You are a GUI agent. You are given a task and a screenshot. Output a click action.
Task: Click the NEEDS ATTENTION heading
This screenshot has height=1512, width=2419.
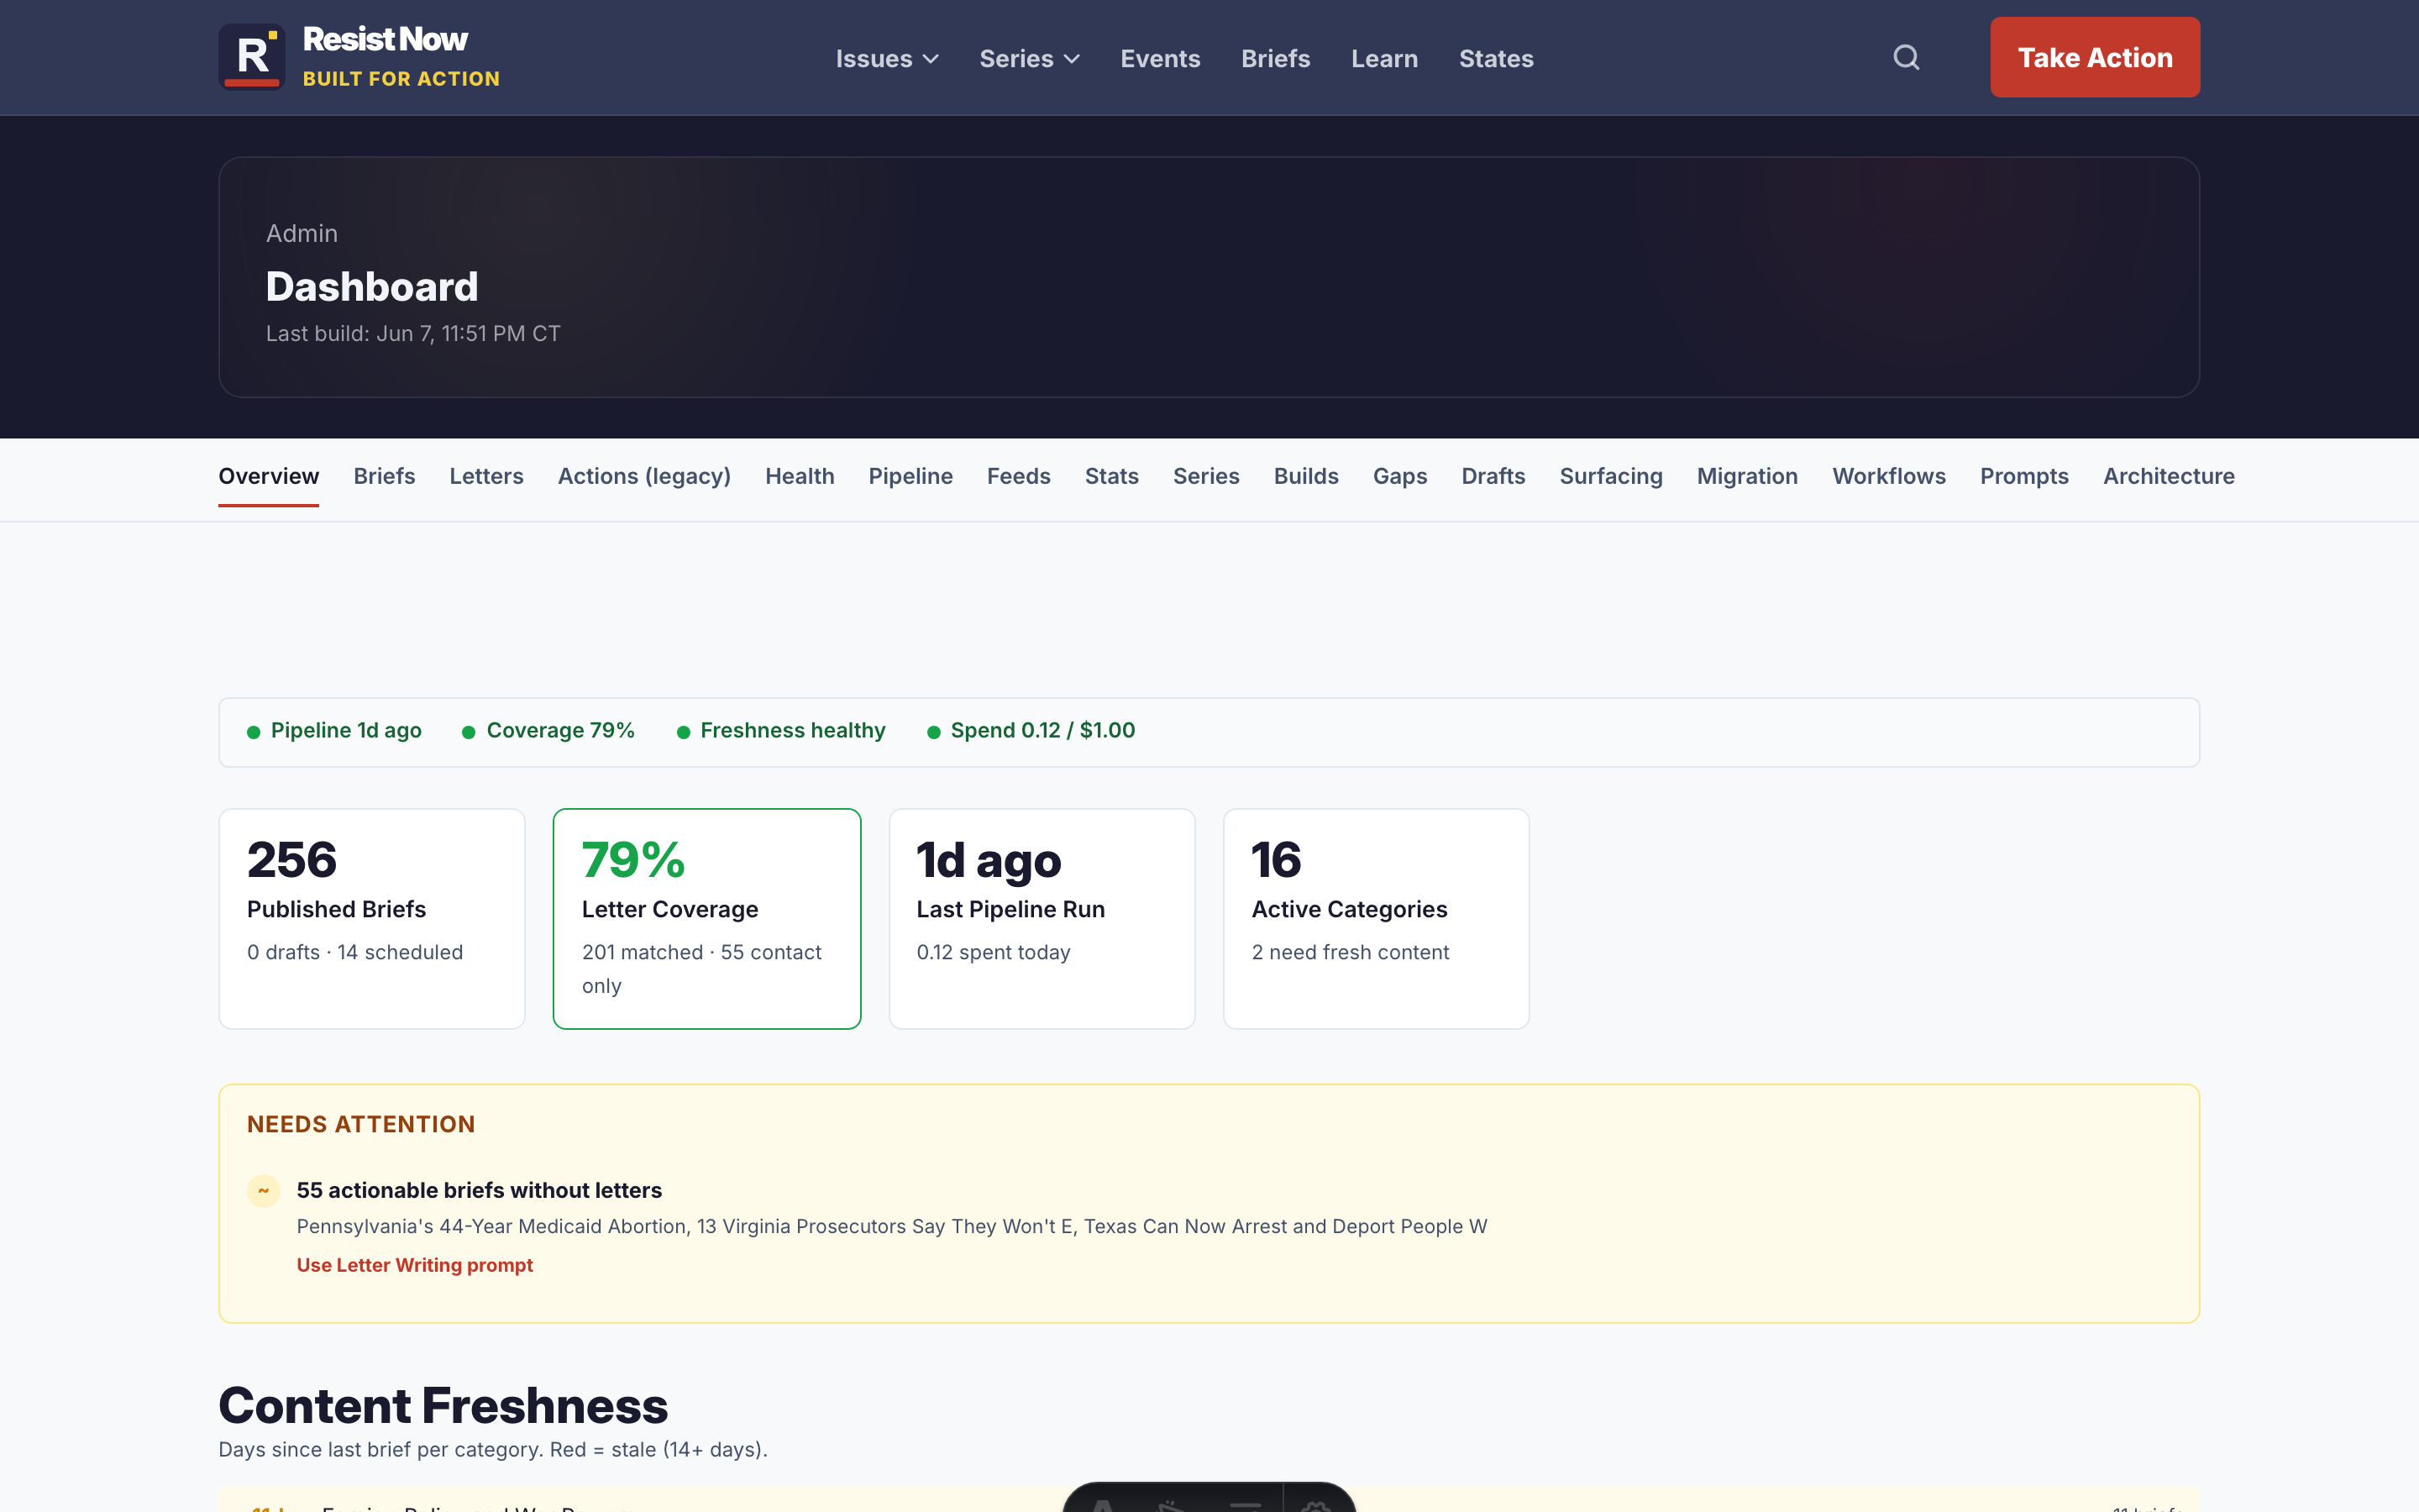click(x=361, y=1124)
